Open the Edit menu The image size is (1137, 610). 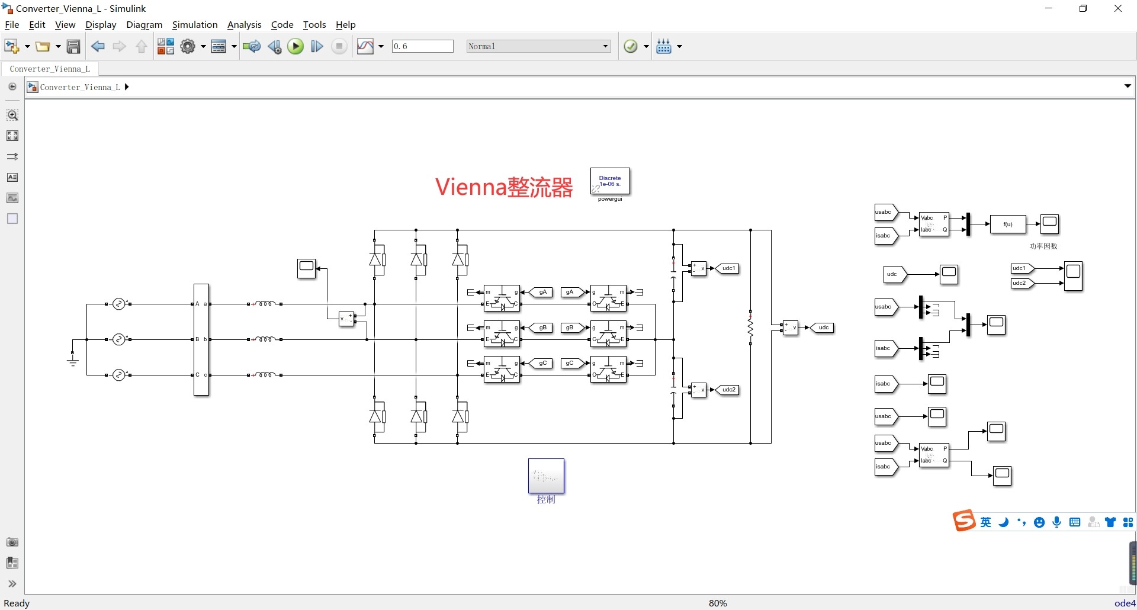click(37, 24)
